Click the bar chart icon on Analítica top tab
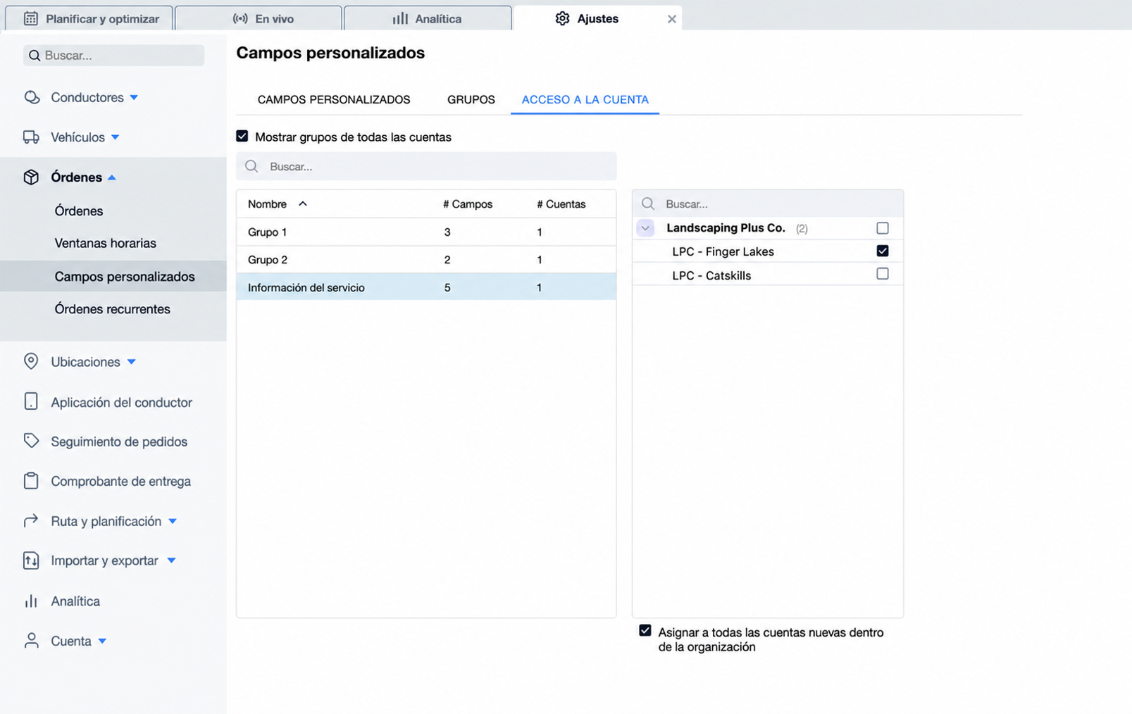Screen dimensions: 1132x714 tap(400, 18)
